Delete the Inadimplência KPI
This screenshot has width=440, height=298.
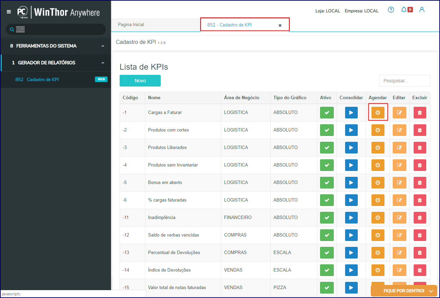click(420, 218)
